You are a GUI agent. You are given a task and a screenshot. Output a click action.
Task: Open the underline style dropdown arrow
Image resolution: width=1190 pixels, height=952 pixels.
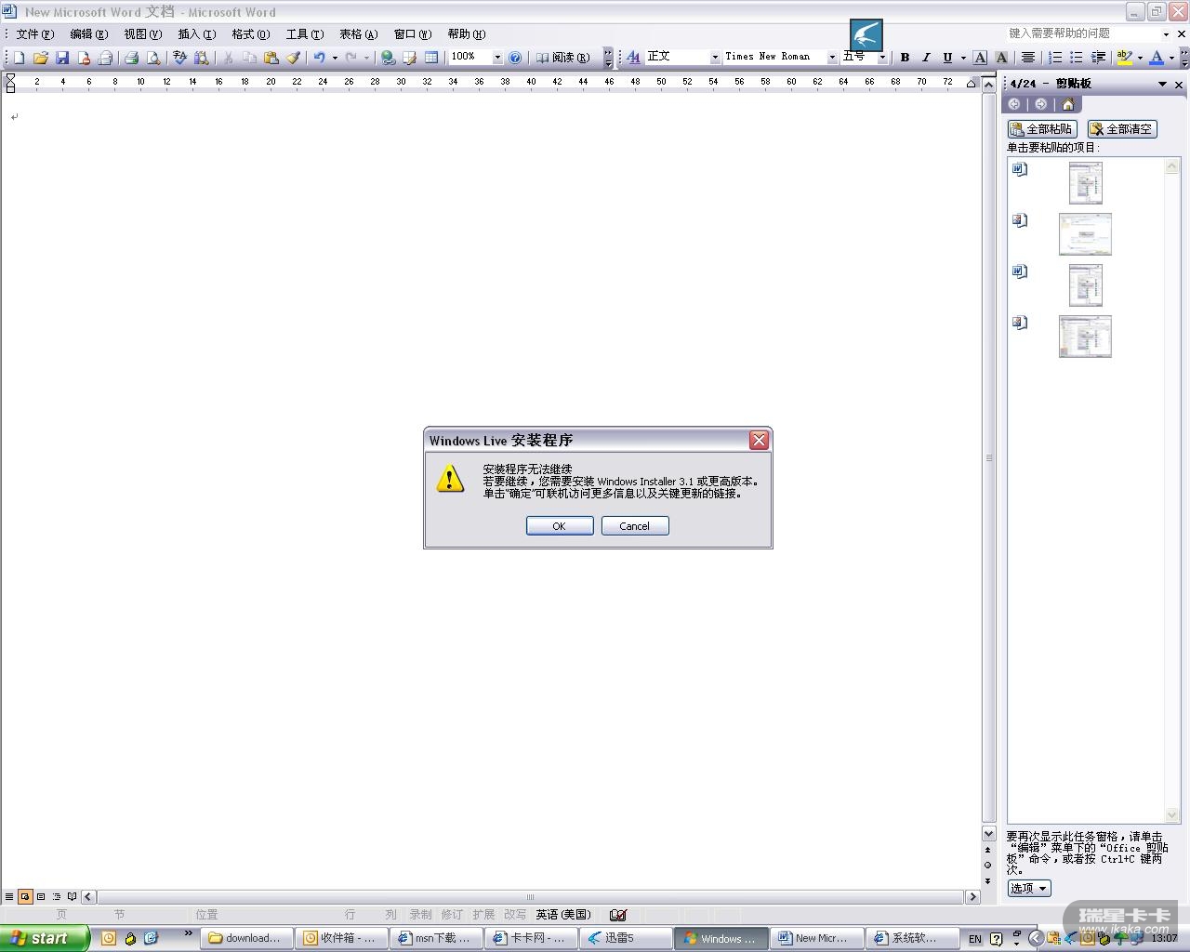963,58
